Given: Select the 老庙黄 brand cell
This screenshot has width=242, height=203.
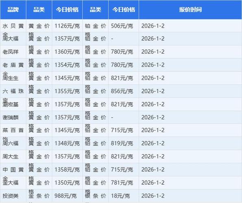Looking at the screenshot, I should pyautogui.click(x=13, y=65).
